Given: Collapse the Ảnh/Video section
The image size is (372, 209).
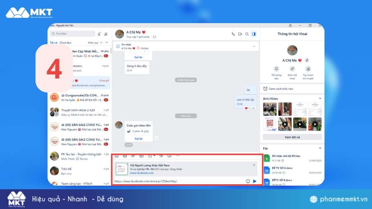Looking at the screenshot, I should click(320, 99).
